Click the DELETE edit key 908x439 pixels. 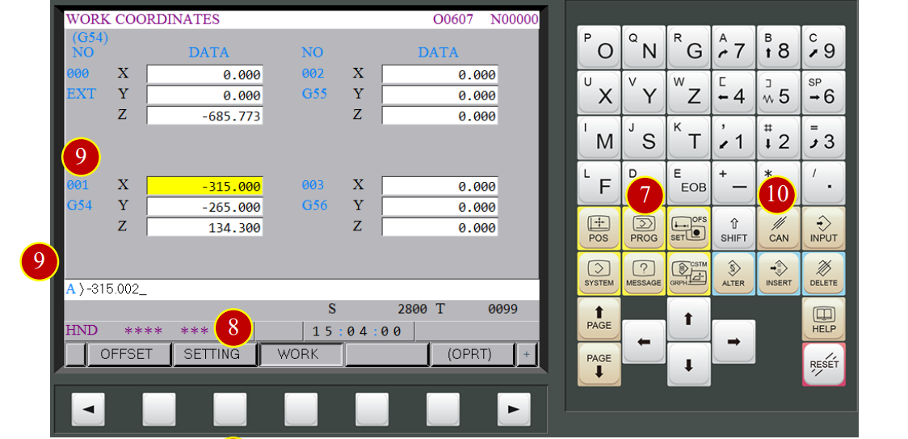pyautogui.click(x=823, y=273)
